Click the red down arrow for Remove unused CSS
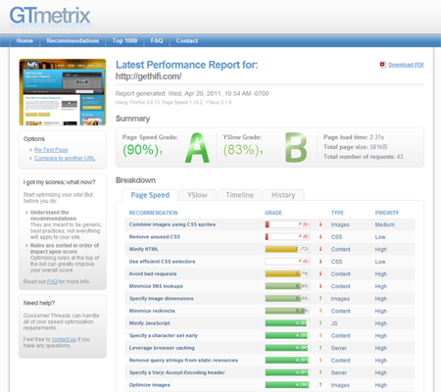The height and width of the screenshot is (392, 441). pyautogui.click(x=320, y=237)
